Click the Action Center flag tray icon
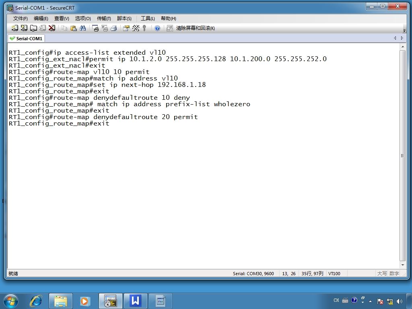This screenshot has height=309, width=412. tap(380, 301)
